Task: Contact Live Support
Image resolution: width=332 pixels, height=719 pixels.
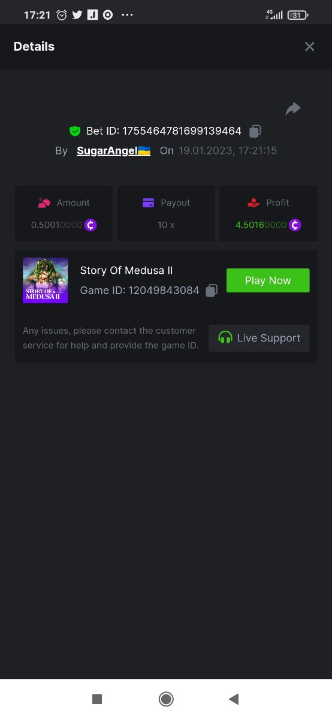Action: click(259, 338)
